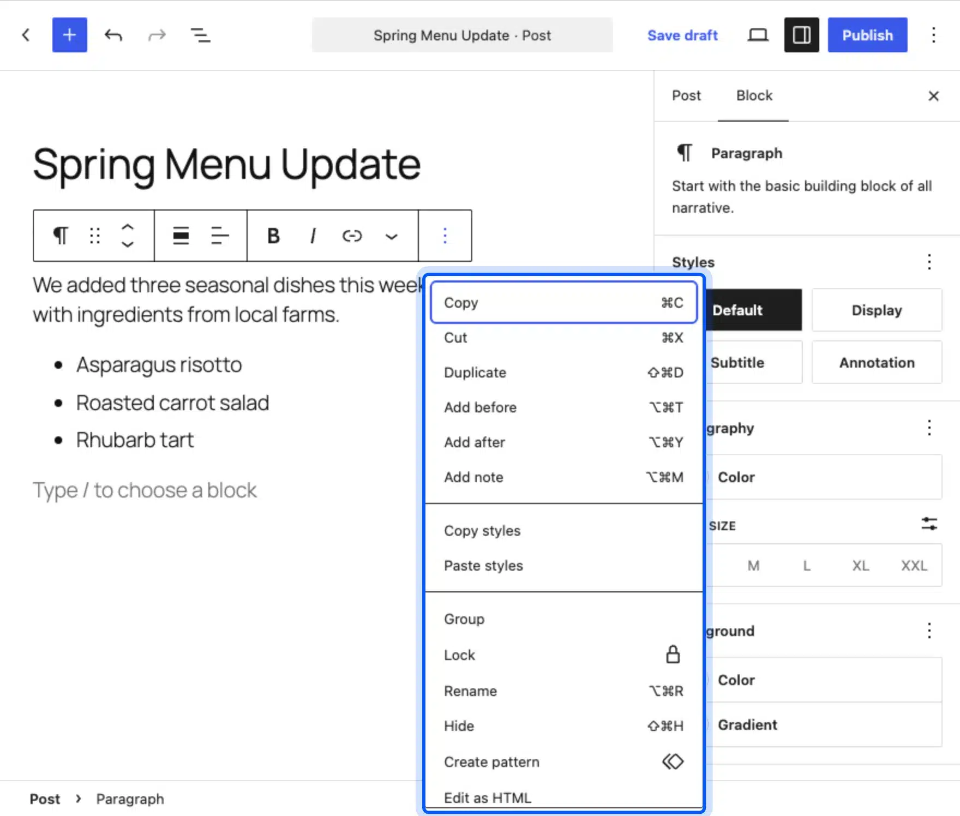Choose Duplicate from the block menu

[x=563, y=373]
